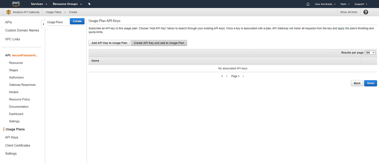This screenshot has width=379, height=163.
Task: Open API Keys in the sidebar
Action: tap(12, 137)
